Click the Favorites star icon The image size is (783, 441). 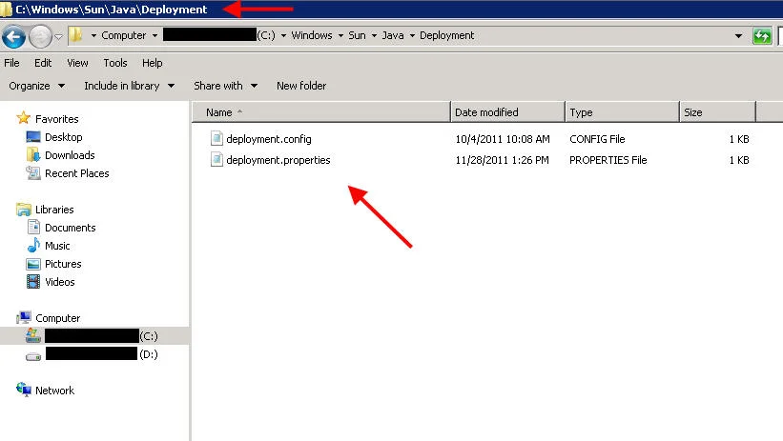[x=23, y=118]
